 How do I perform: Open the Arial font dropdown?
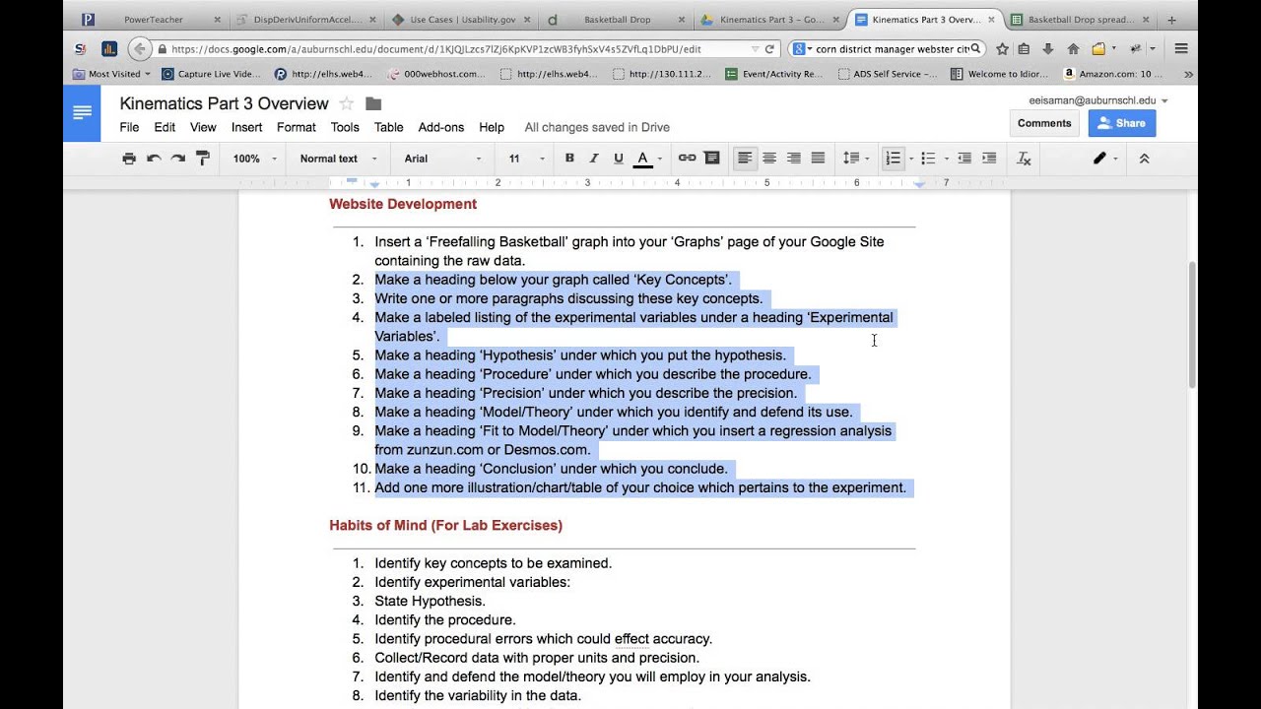pyautogui.click(x=443, y=159)
